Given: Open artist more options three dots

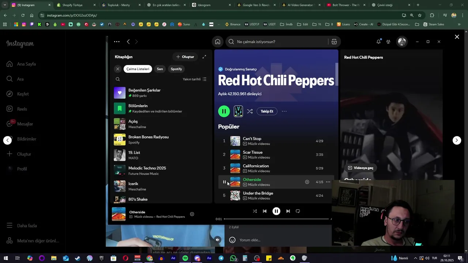Looking at the screenshot, I should 284,111.
